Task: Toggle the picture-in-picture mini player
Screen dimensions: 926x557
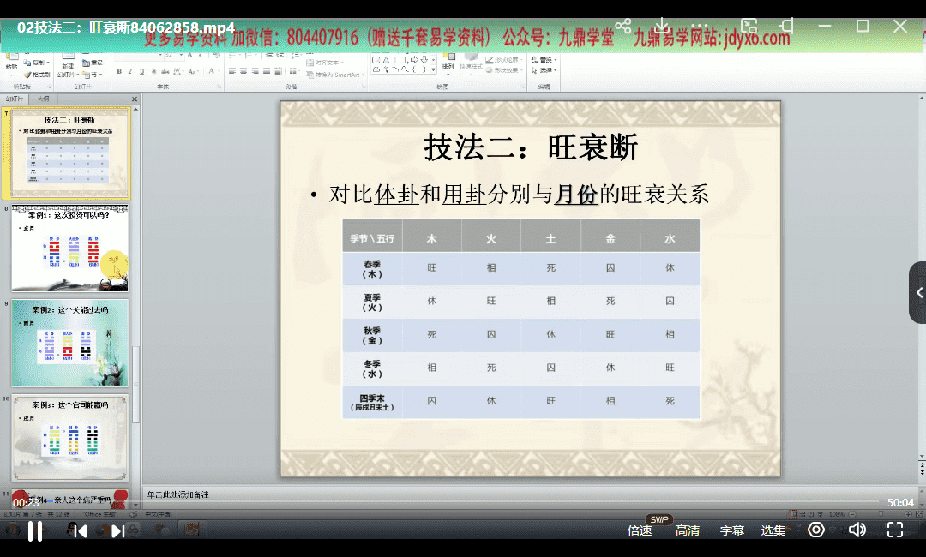Action: [749, 26]
